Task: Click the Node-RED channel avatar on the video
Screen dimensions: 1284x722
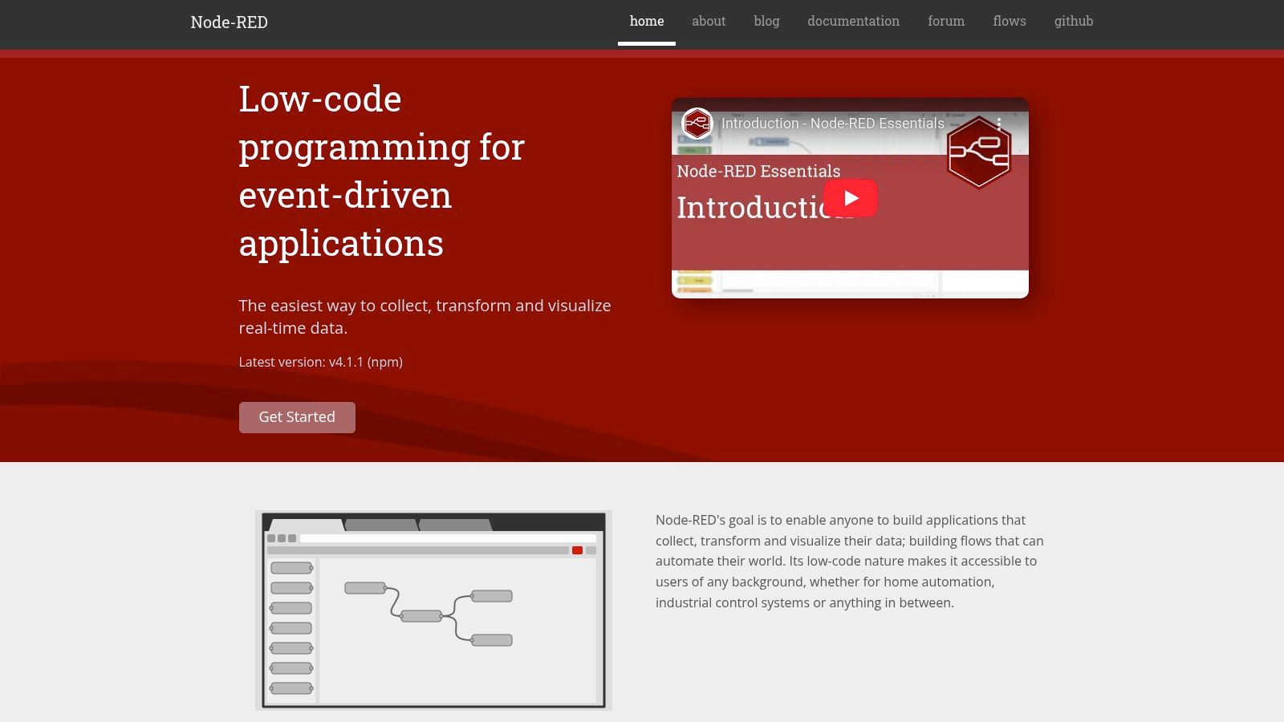Action: pos(697,124)
